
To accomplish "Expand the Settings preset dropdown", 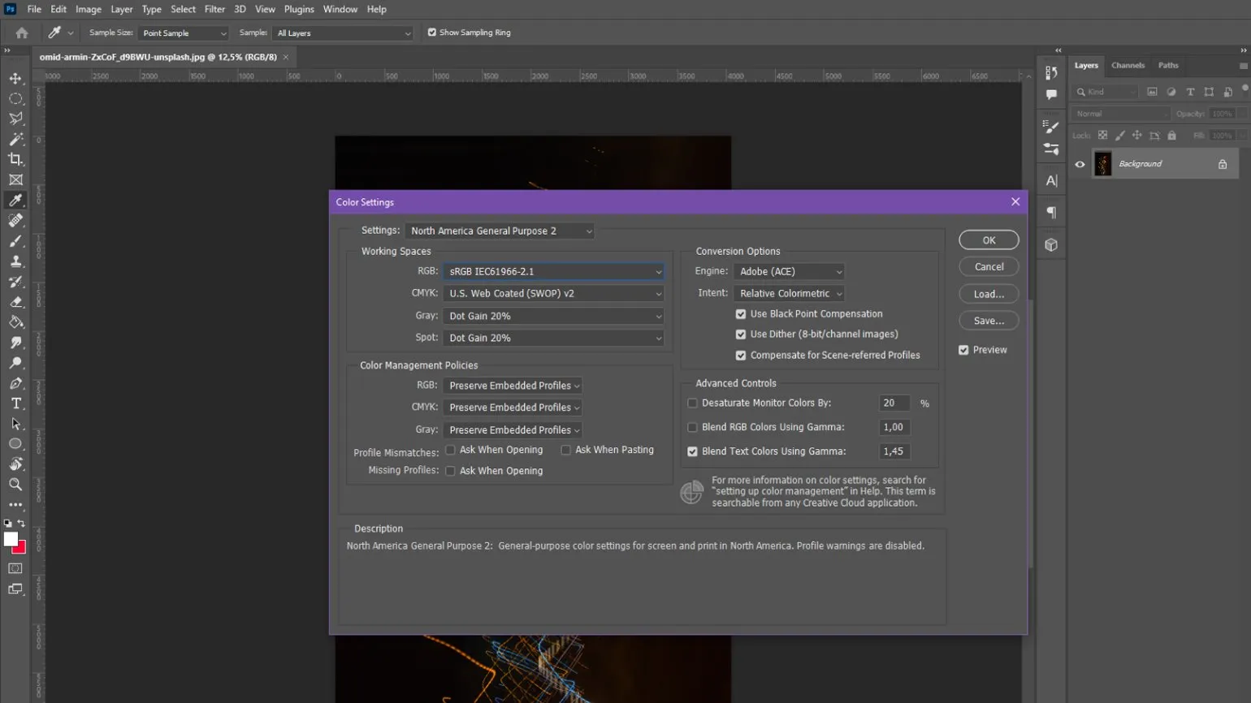I will pos(500,231).
